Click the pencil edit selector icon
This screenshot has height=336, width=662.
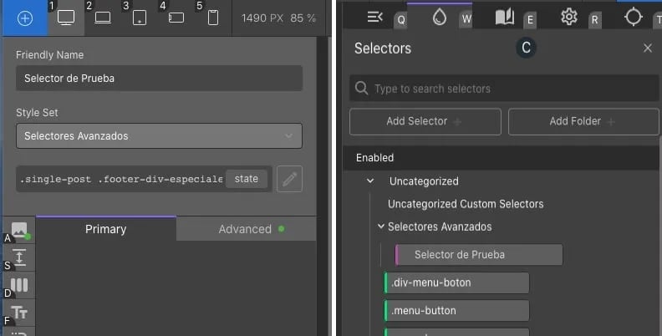[289, 179]
